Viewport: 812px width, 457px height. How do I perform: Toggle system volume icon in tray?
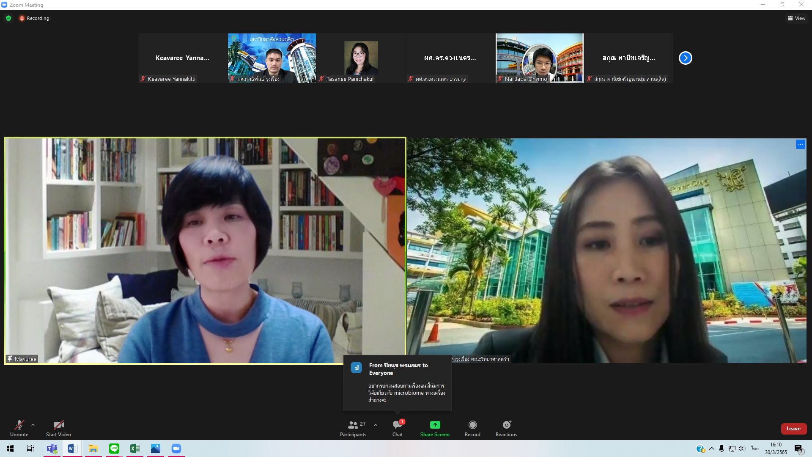[742, 449]
